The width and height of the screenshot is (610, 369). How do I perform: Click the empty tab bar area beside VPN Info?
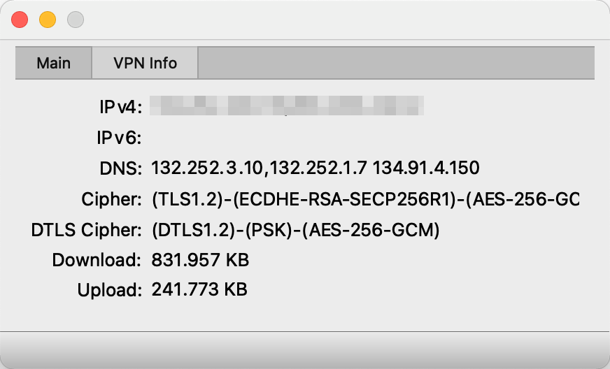[x=396, y=63]
